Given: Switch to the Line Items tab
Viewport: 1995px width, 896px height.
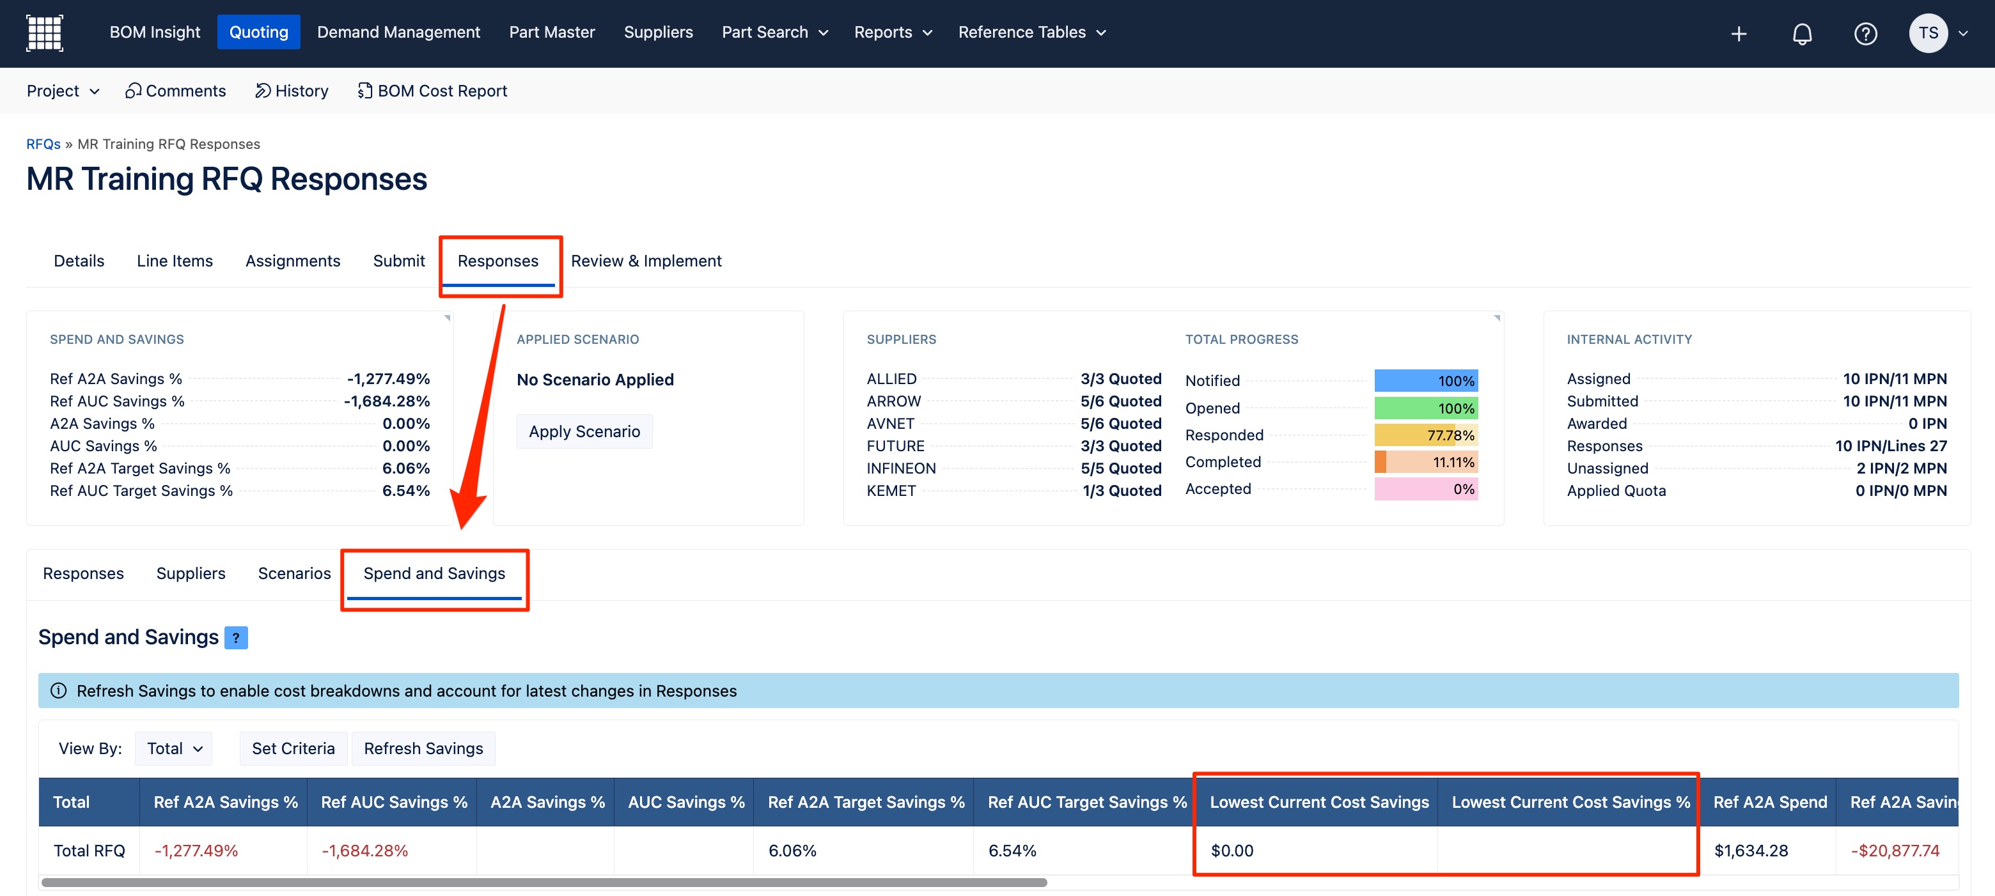Looking at the screenshot, I should pyautogui.click(x=175, y=261).
